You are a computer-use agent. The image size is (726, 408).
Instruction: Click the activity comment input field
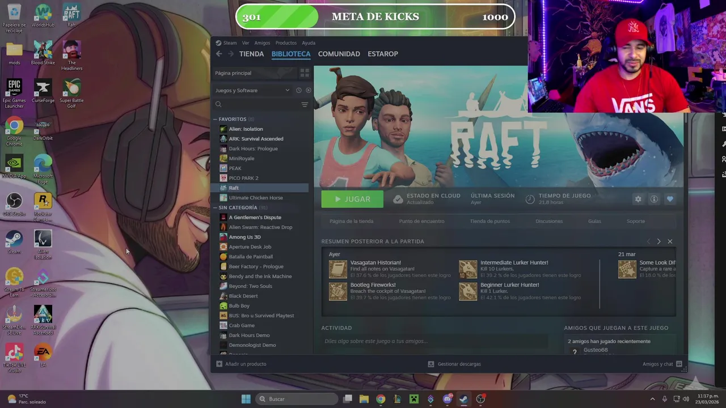pyautogui.click(x=434, y=341)
